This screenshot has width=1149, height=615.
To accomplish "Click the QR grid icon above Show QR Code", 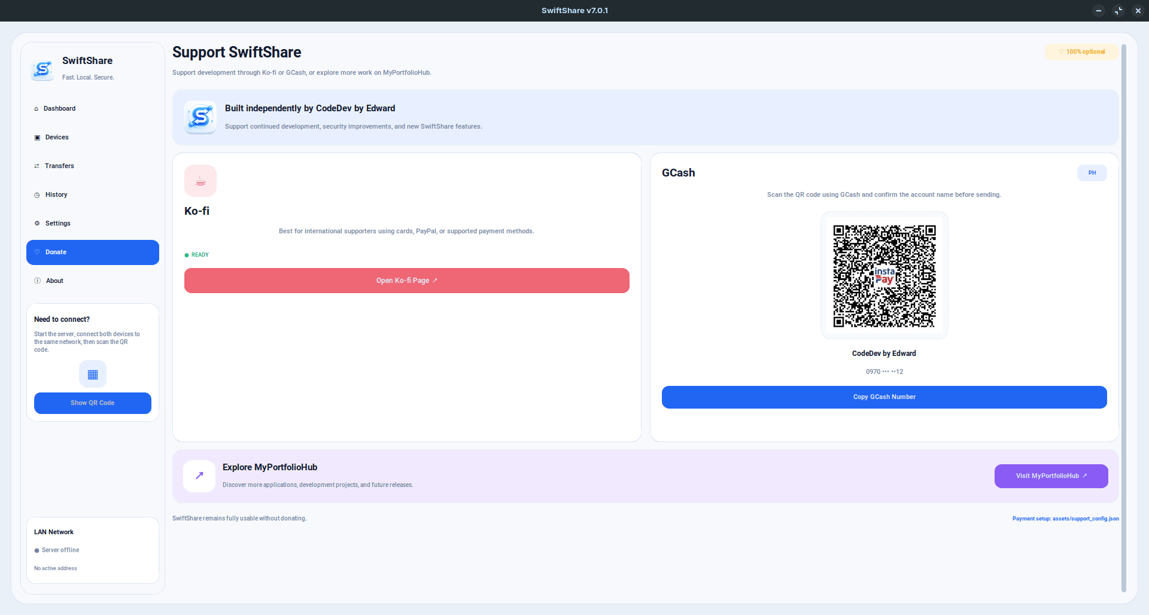I will click(93, 375).
